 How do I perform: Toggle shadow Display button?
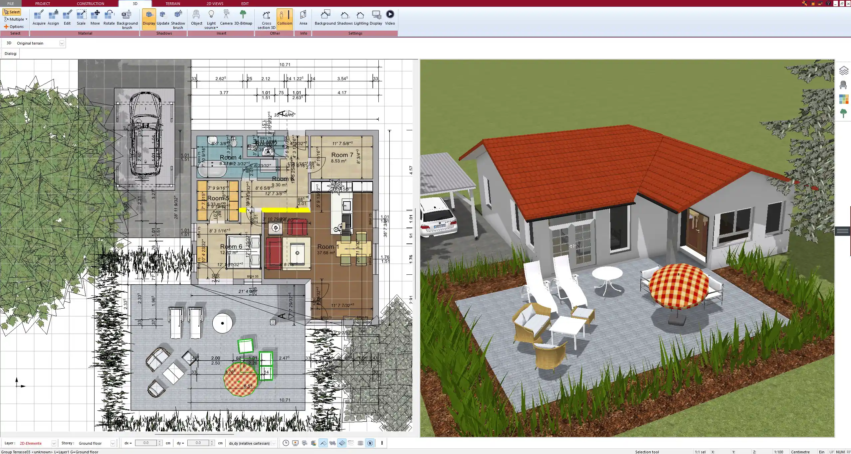(149, 19)
